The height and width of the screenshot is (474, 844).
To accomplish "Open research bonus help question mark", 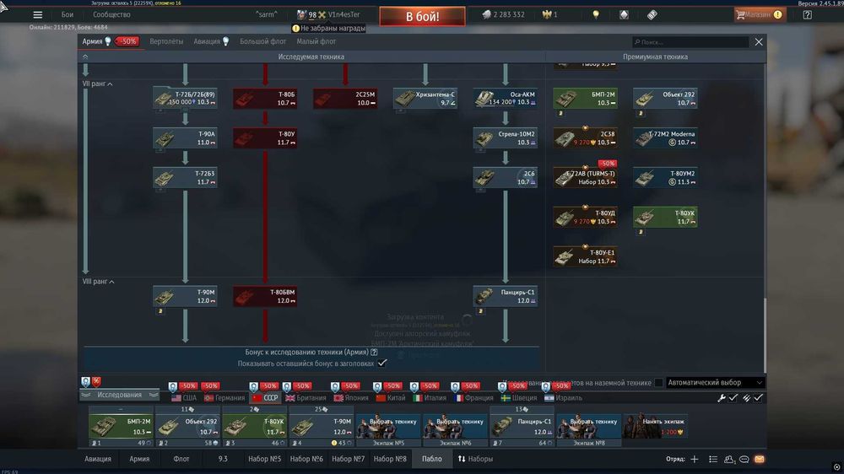I will pyautogui.click(x=374, y=352).
